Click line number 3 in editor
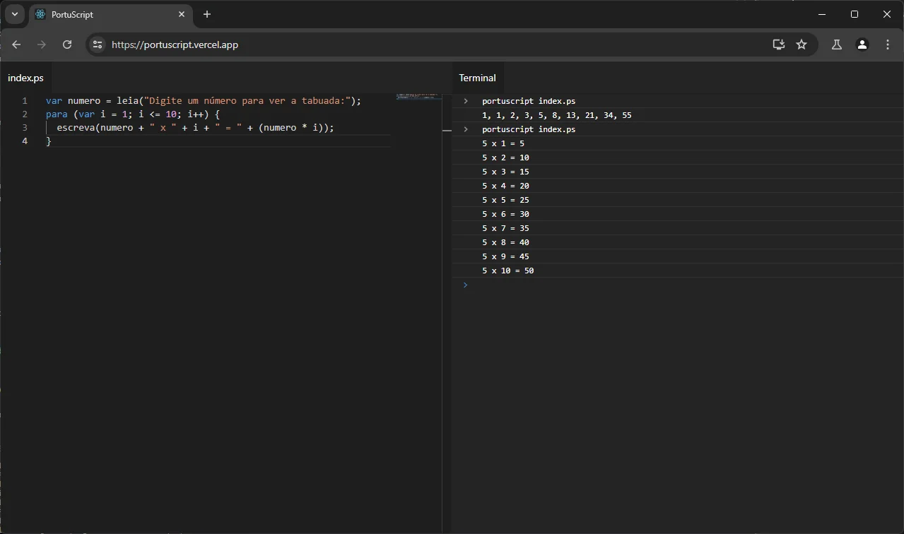Screen dimensions: 904x534 (x=25, y=128)
